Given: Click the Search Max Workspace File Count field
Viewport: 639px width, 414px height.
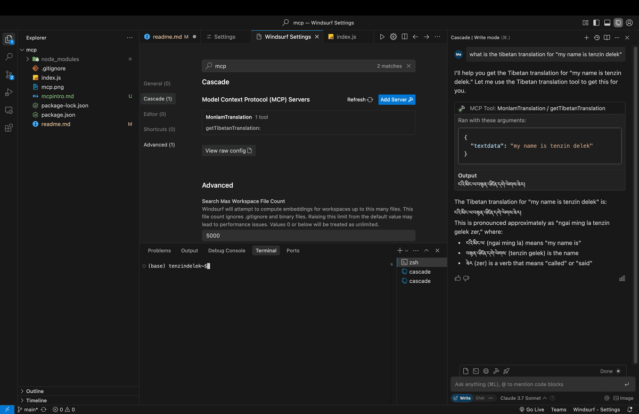Looking at the screenshot, I should 308,235.
